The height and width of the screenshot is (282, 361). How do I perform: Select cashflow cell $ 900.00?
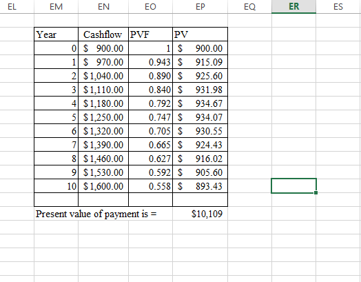(103, 48)
